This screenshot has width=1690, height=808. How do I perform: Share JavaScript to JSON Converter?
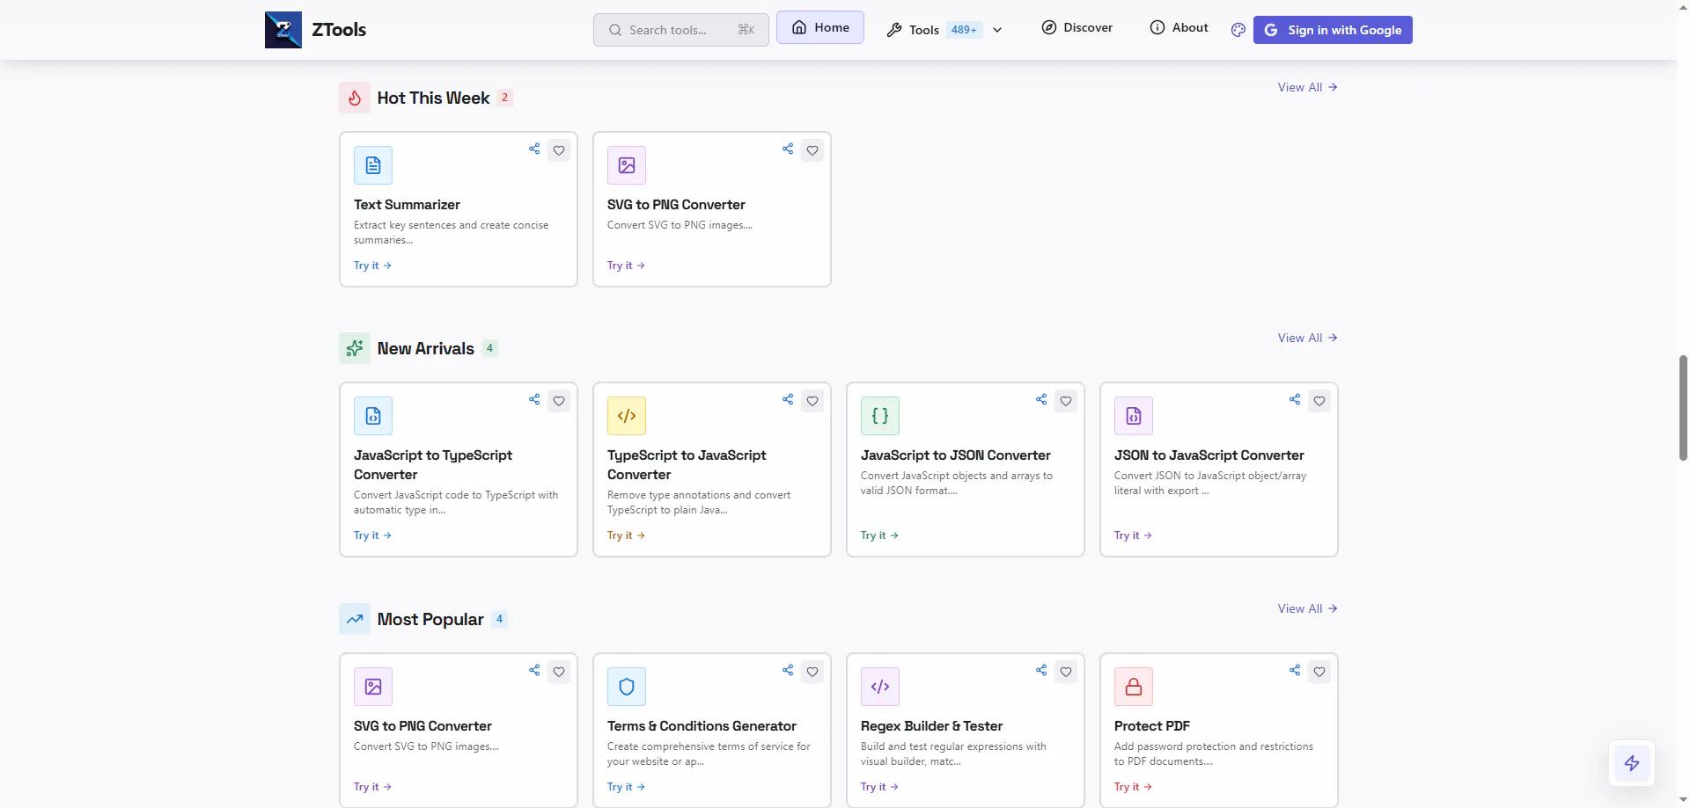(x=1041, y=400)
